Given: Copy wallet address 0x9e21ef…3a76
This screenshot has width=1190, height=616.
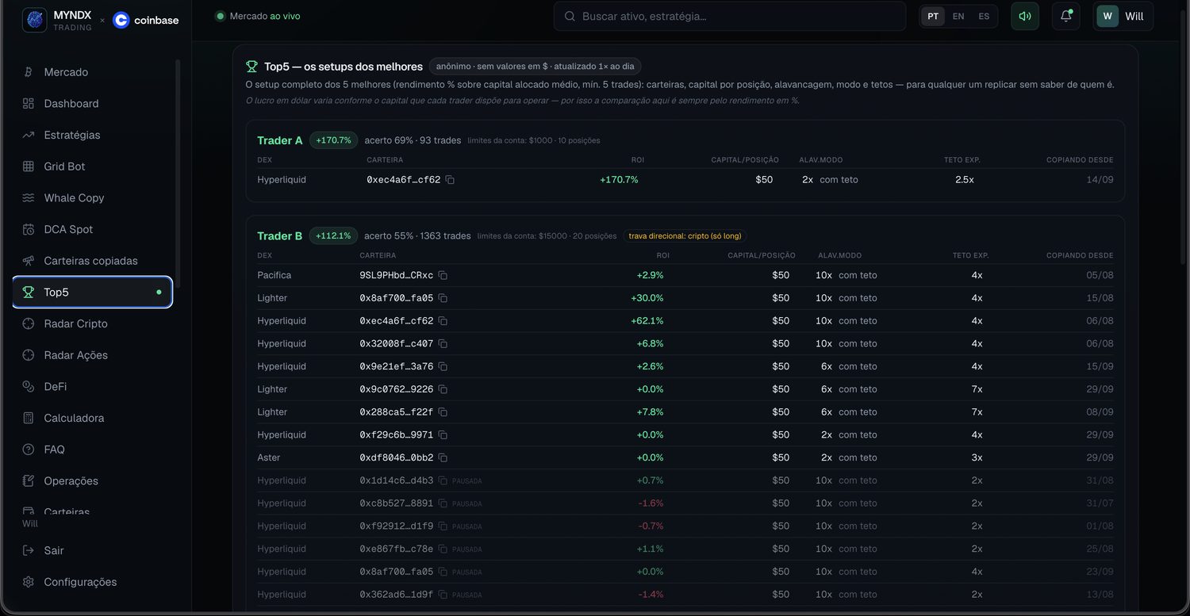Looking at the screenshot, I should [443, 366].
